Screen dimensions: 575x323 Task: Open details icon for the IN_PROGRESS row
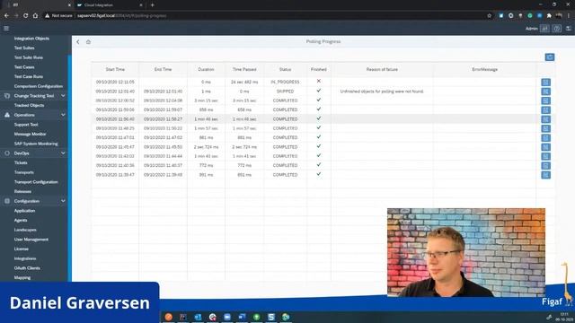(545, 83)
